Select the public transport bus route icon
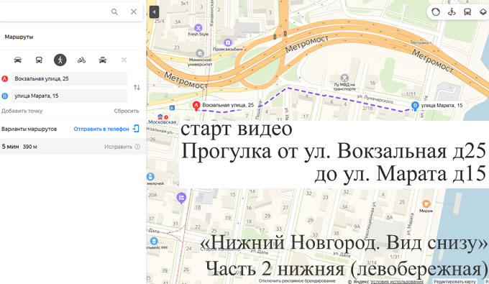 (x=39, y=60)
